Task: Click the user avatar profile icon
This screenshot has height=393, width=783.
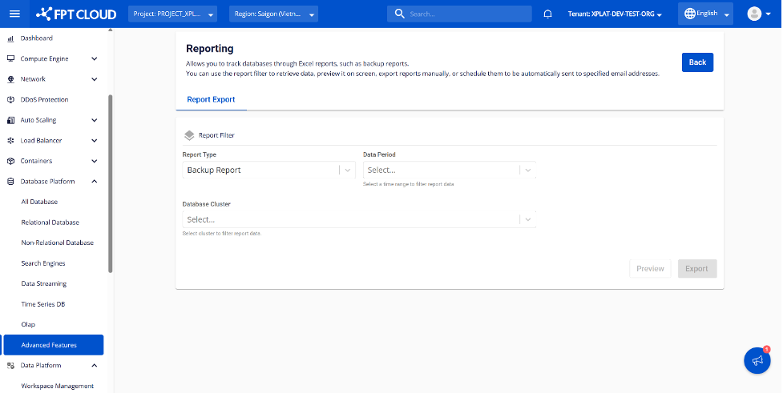Action: point(753,14)
